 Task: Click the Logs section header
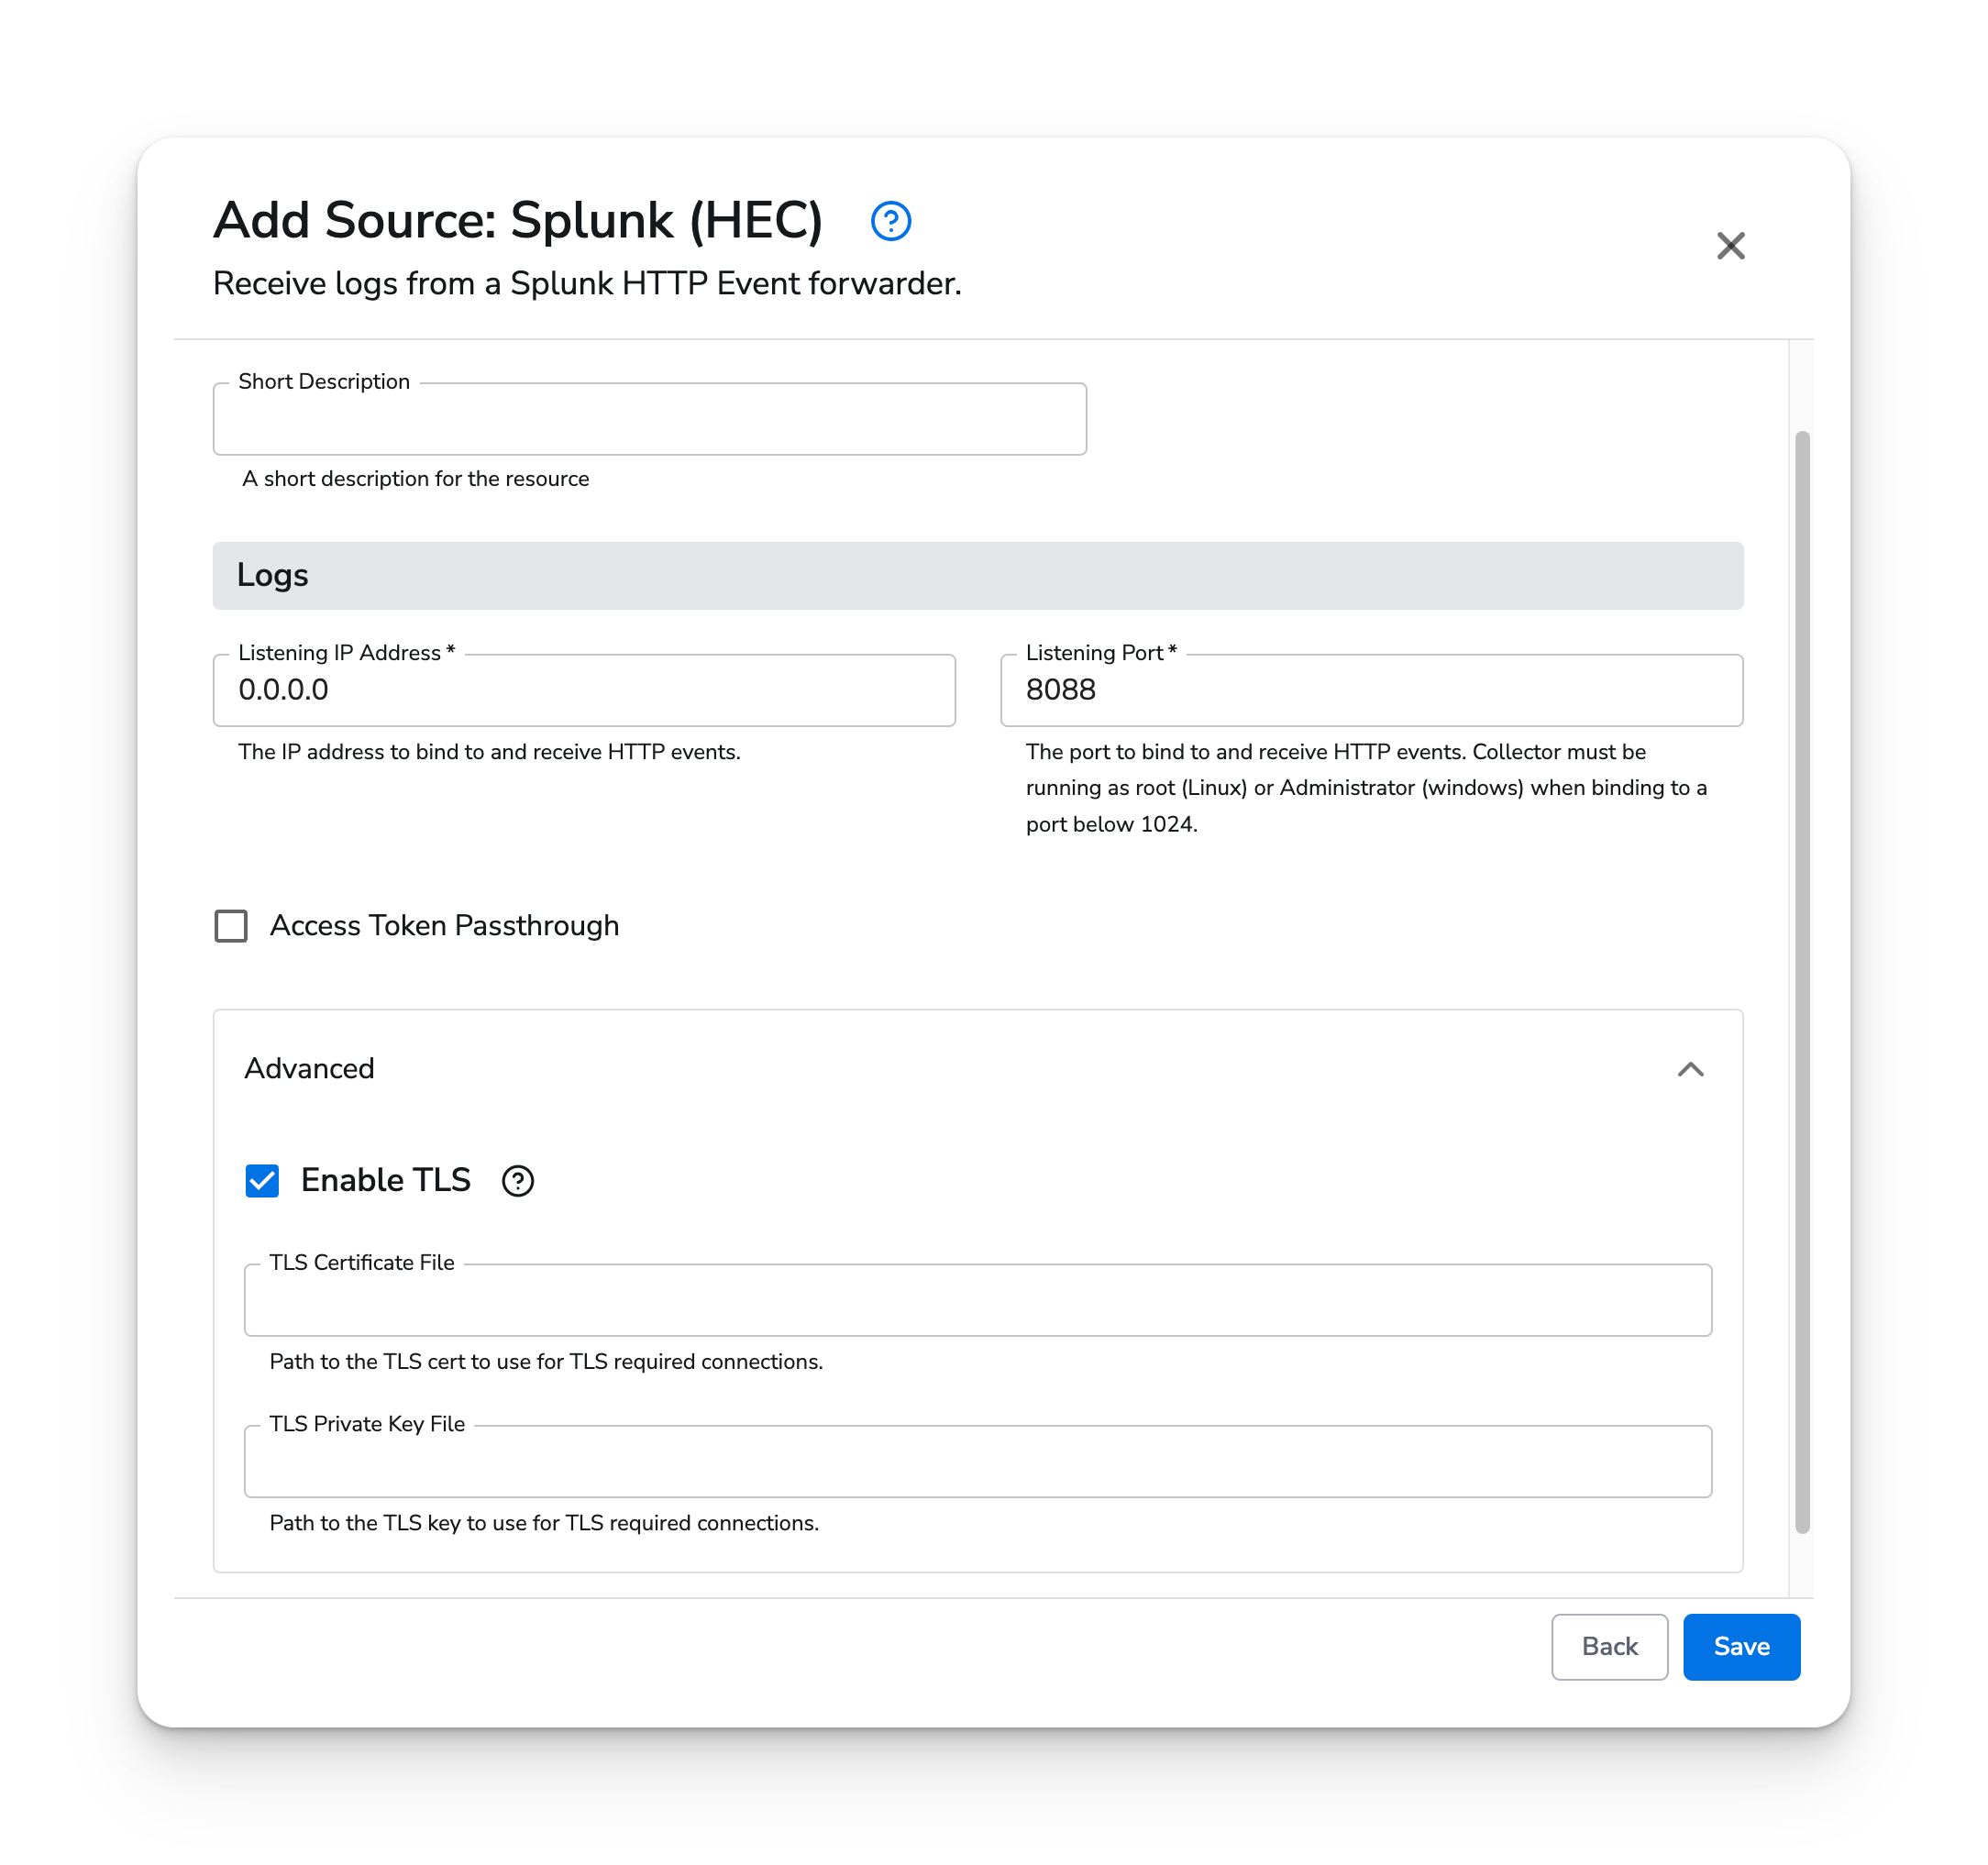978,576
